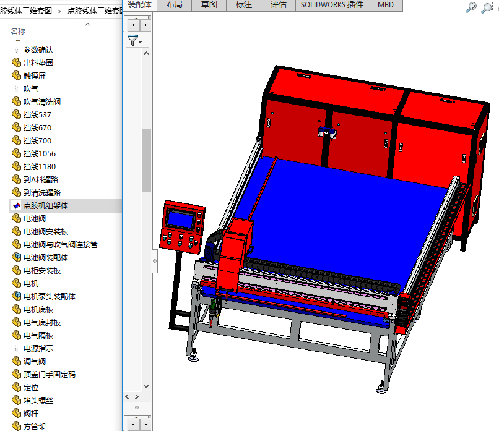Image resolution: width=499 pixels, height=431 pixels.
Task: Click the part icon of 挡线1056
Action: [17, 153]
